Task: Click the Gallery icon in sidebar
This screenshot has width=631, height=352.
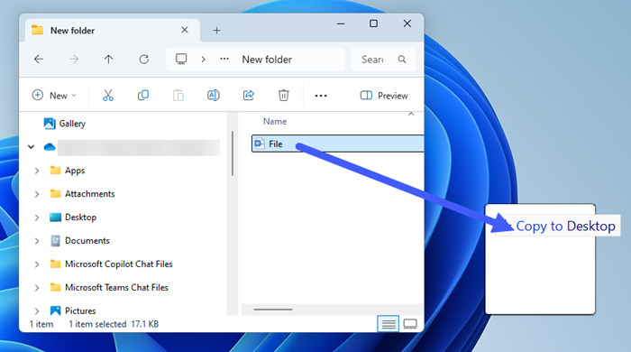Action: (x=50, y=124)
